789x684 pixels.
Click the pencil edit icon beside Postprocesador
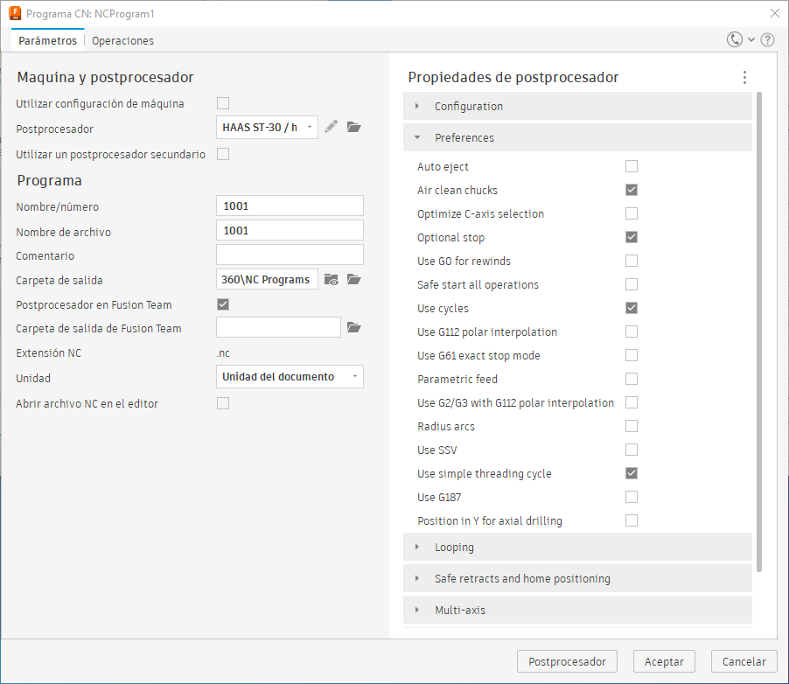coord(331,128)
